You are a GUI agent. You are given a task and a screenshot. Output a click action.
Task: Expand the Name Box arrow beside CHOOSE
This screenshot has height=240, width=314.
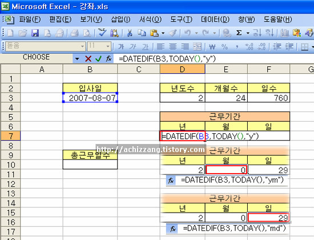point(77,59)
